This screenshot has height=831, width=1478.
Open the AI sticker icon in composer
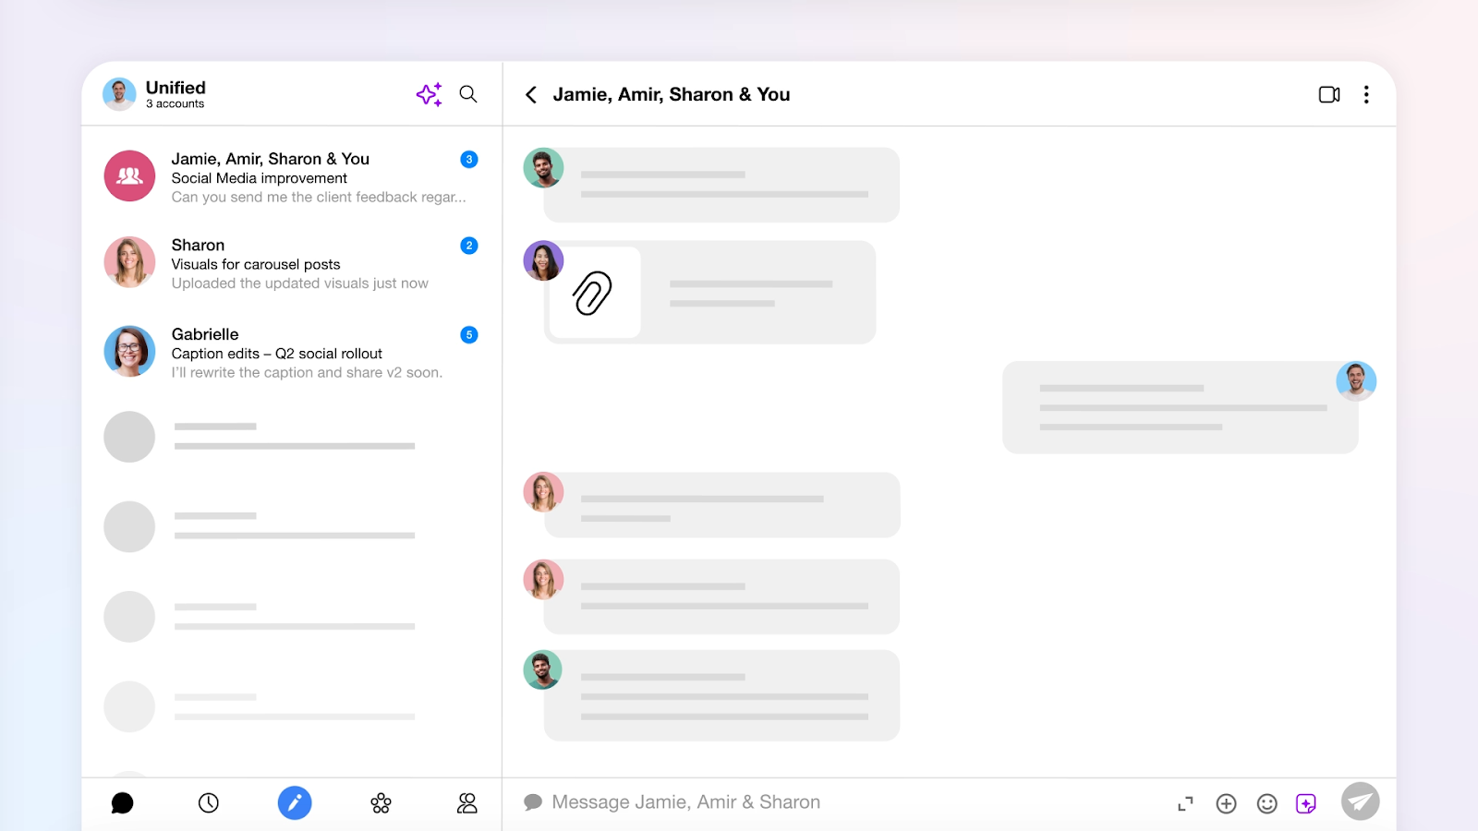coord(1306,803)
